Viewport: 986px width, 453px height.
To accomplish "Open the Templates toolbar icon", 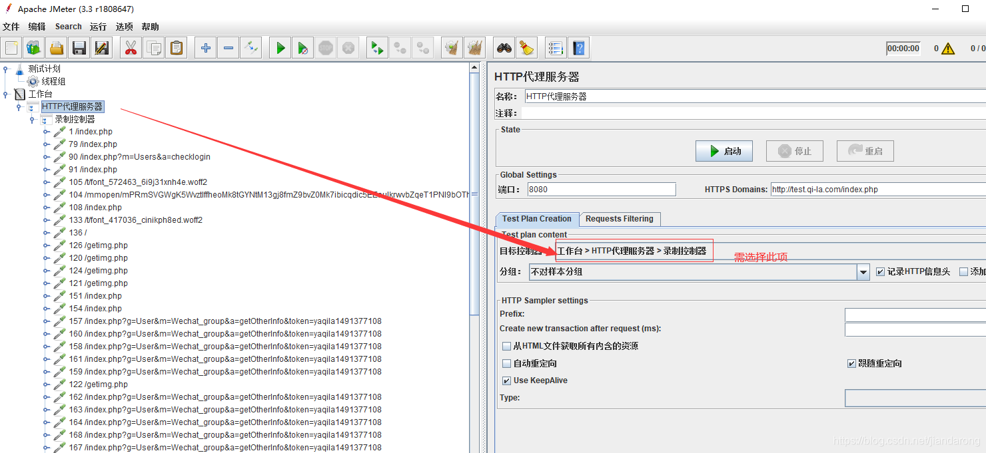I will point(34,48).
